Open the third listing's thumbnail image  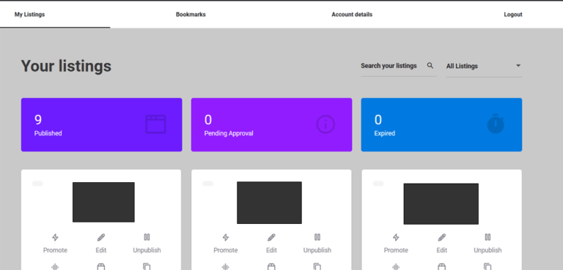(x=441, y=203)
